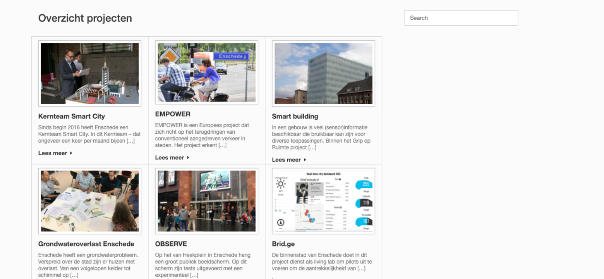Open the OBSERVE public screen photo

(x=206, y=201)
